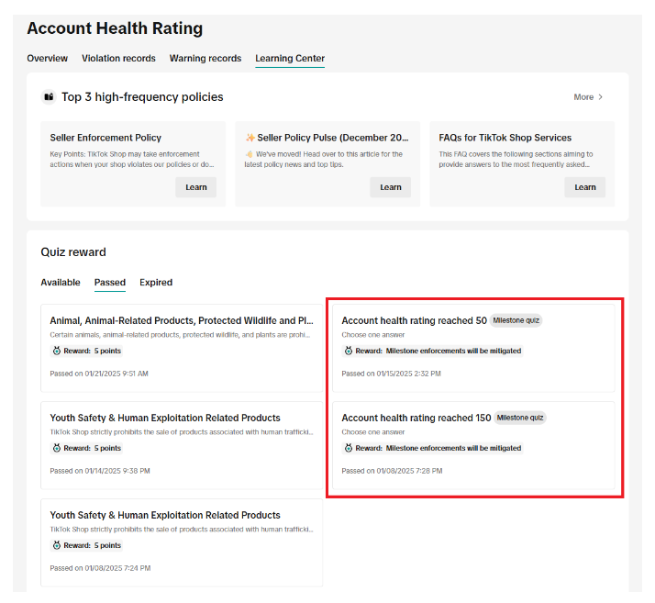655x603 pixels.
Task: Click the reward icon in the Account health rating reached 150 card
Action: pyautogui.click(x=348, y=448)
